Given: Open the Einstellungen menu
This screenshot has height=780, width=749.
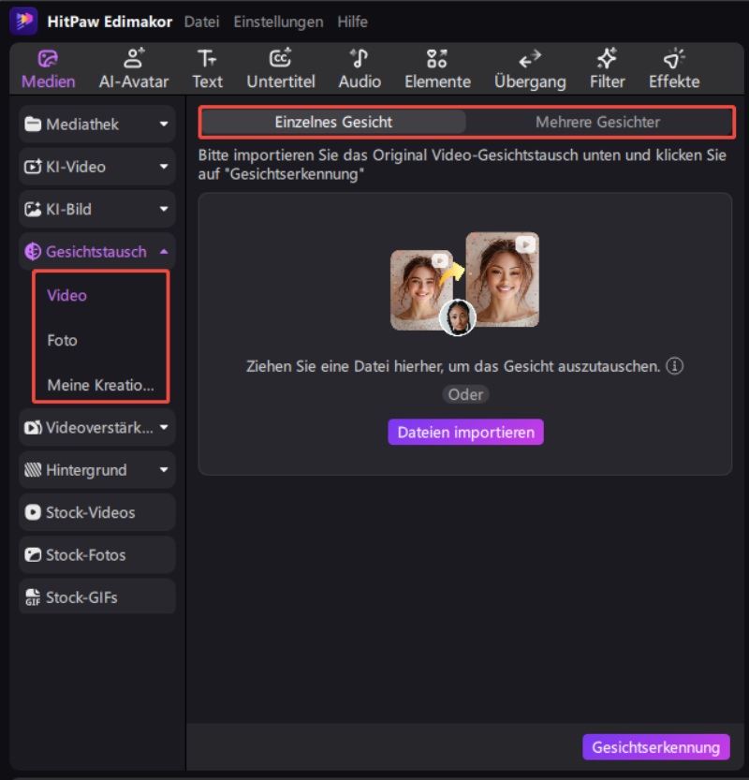Looking at the screenshot, I should pos(278,22).
